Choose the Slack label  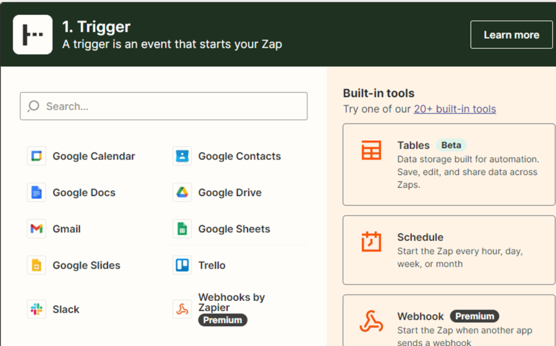(66, 309)
